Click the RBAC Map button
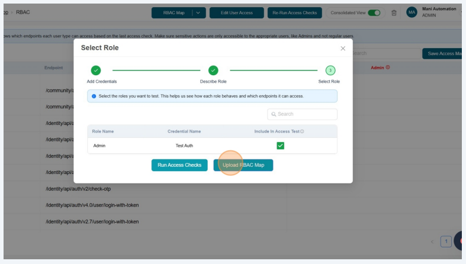The width and height of the screenshot is (466, 264). pos(173,13)
